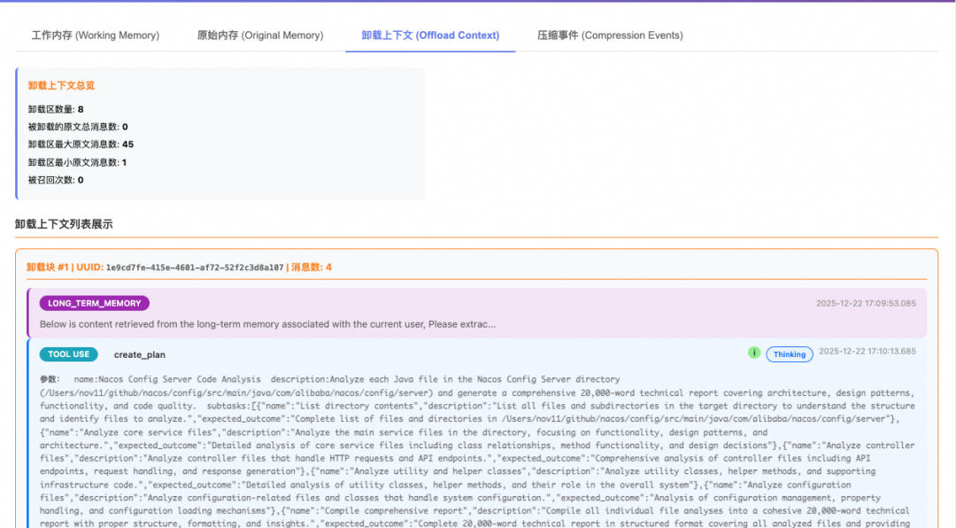
Task: Click the 卸载上下文总览 summary header
Action: (x=64, y=85)
